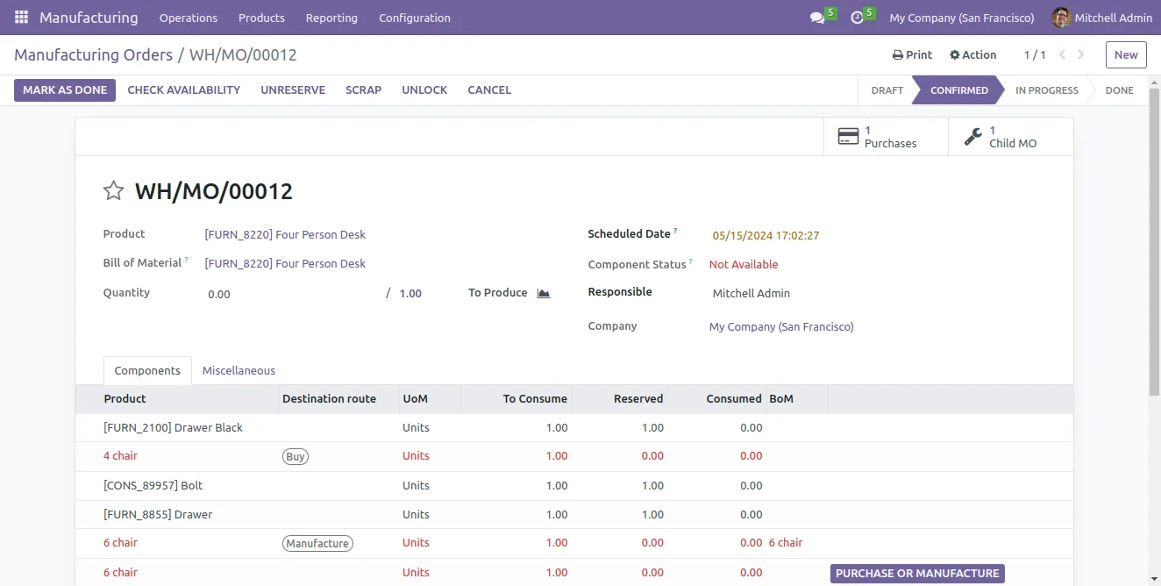Click Scheduled Date help tooltip mark
Viewport: 1161px width, 586px height.
(x=675, y=232)
